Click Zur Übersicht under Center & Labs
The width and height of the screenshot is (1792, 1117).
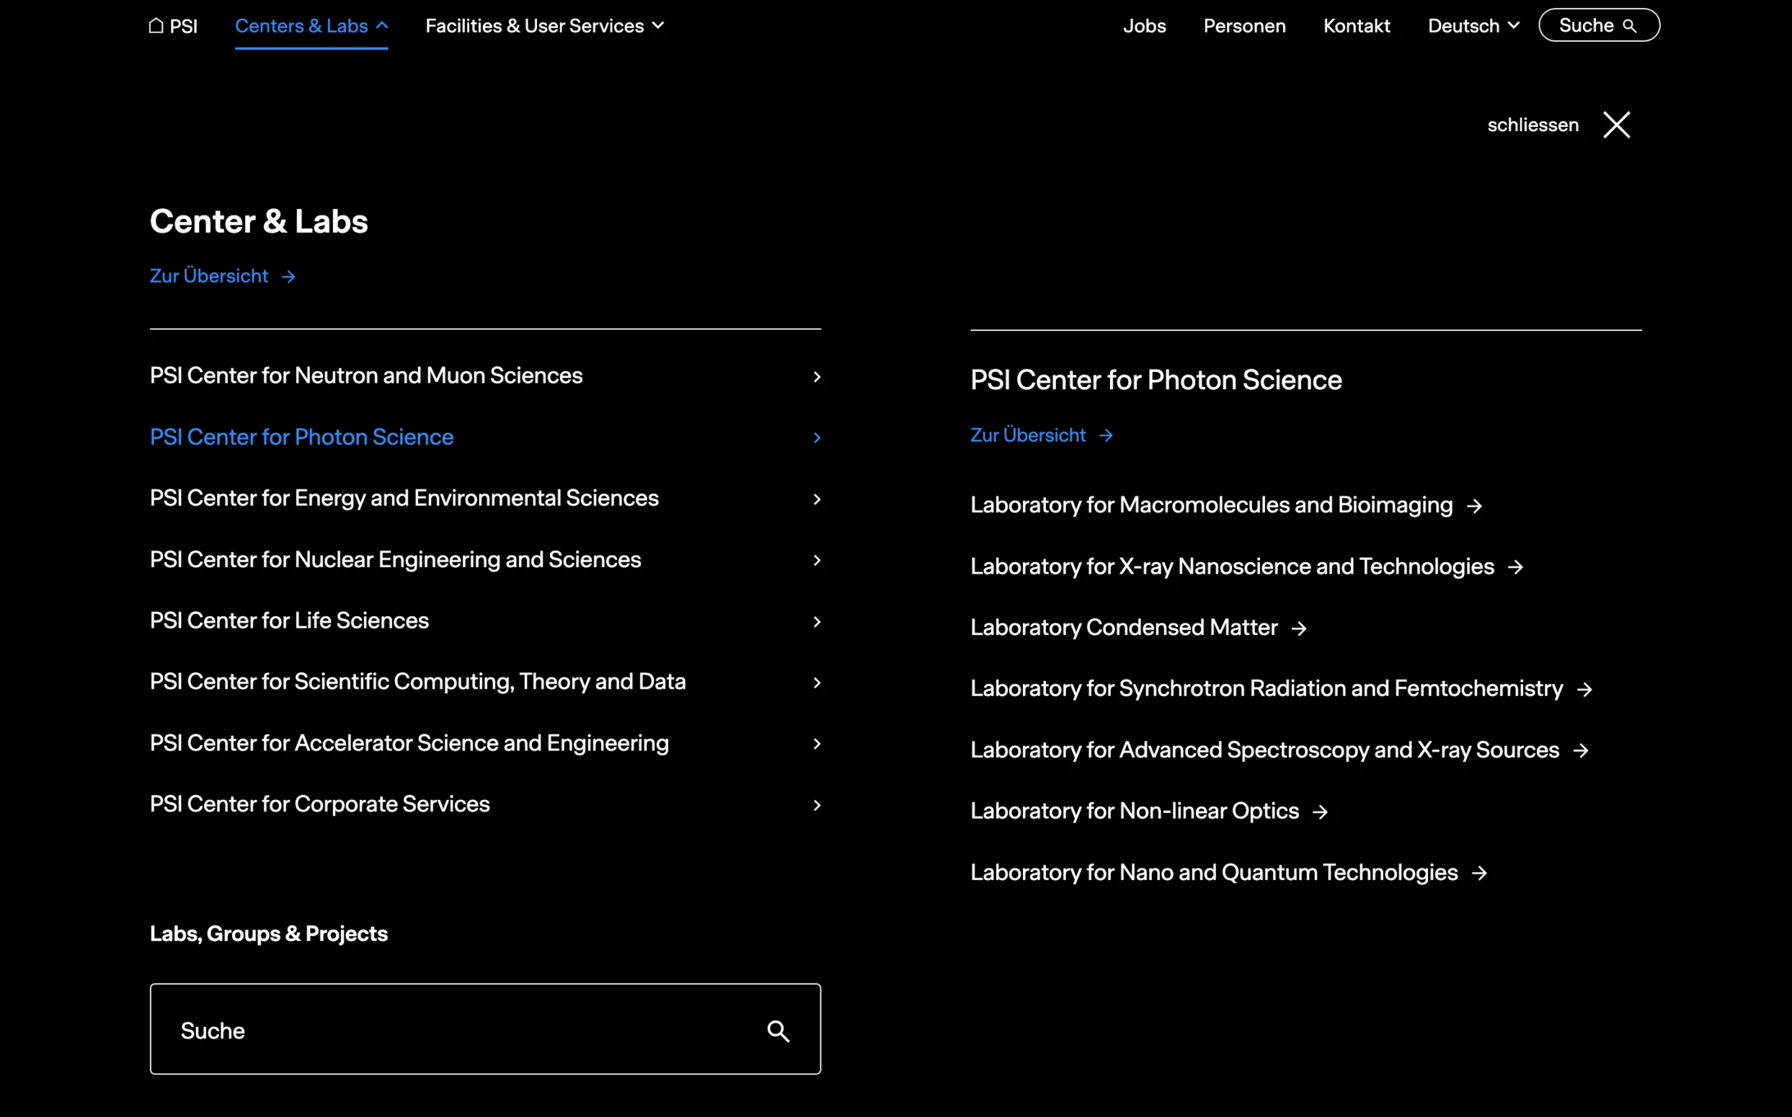pyautogui.click(x=222, y=275)
